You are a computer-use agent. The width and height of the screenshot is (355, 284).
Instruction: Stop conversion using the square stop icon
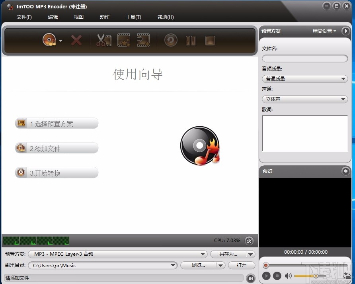tap(210, 40)
